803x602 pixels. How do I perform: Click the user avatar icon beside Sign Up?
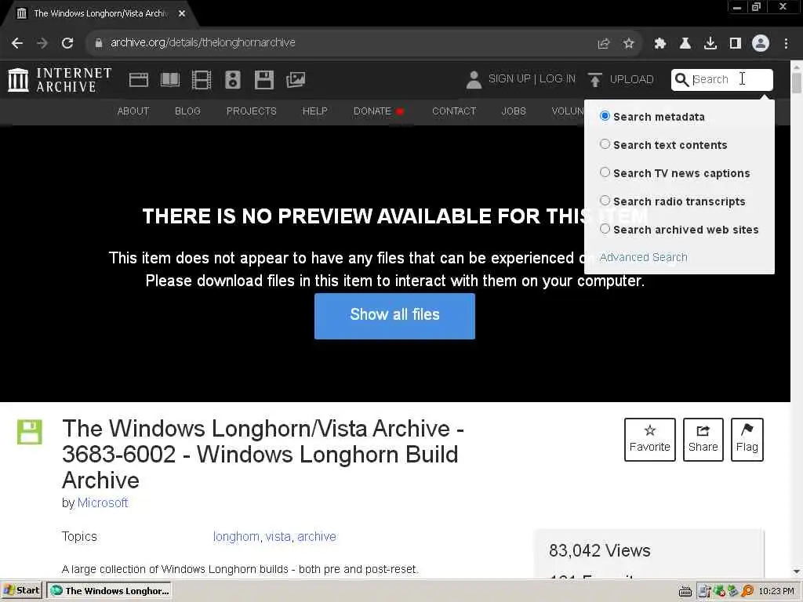tap(474, 80)
